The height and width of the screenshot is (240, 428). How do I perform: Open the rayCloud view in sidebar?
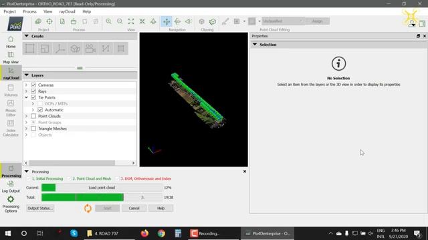[11, 73]
